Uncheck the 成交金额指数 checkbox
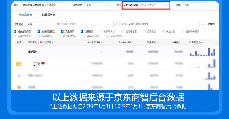The height and width of the screenshot is (119, 229). [15, 32]
